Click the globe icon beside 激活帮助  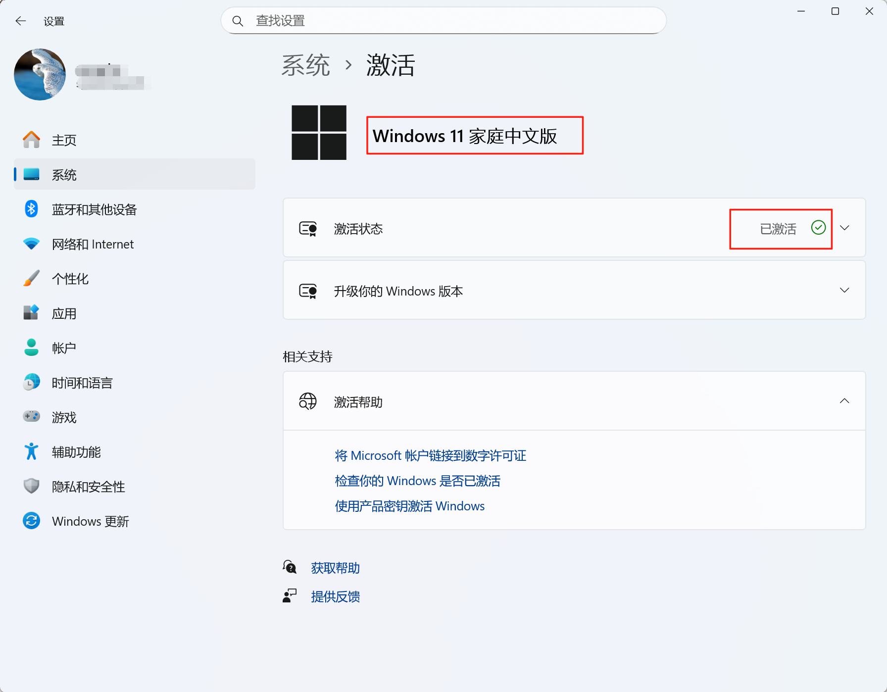pos(308,401)
